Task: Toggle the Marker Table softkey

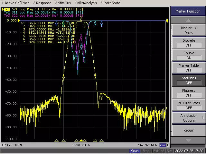Action: (x=189, y=68)
